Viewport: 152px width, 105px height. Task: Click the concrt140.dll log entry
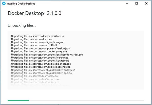click(33, 45)
